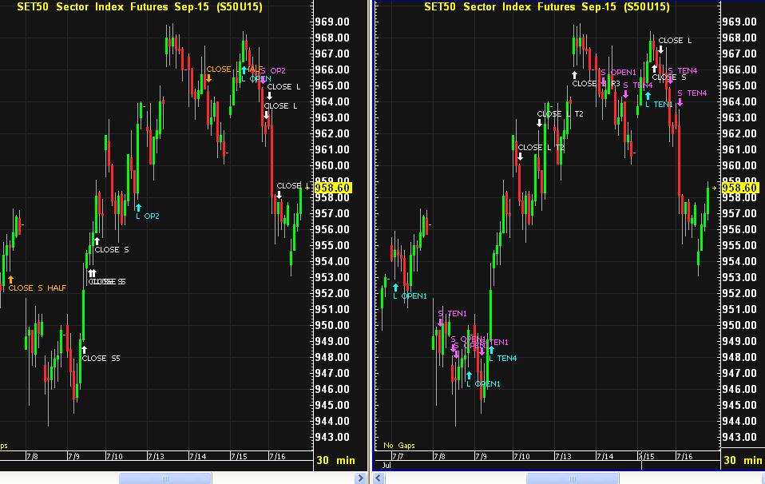Viewport: 765px width, 484px height.
Task: Click the left chart horizontal scrollbar thumb
Action: tap(165, 478)
